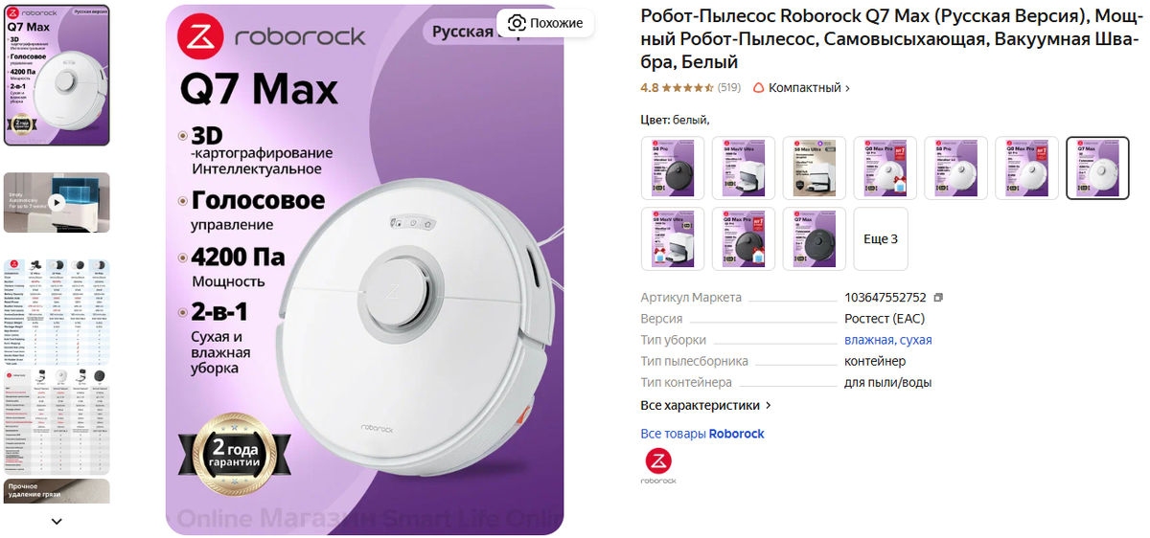1150x538 pixels.
Task: Choose the black Q7 Max variant
Action: pyautogui.click(x=814, y=239)
